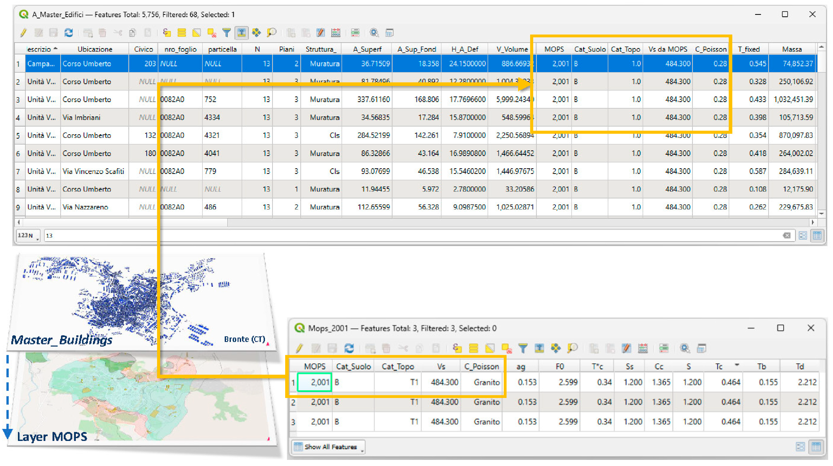Zoom map to selected rows from Mops_2001
The height and width of the screenshot is (466, 833).
click(x=572, y=348)
